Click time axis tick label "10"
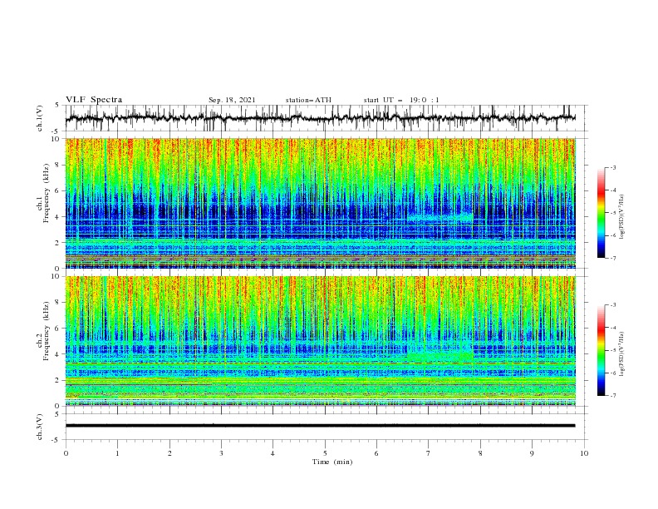This screenshot has width=658, height=509. (584, 453)
